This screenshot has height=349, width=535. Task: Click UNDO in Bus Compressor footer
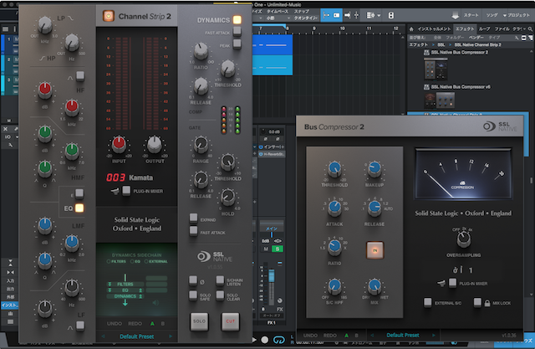click(310, 336)
